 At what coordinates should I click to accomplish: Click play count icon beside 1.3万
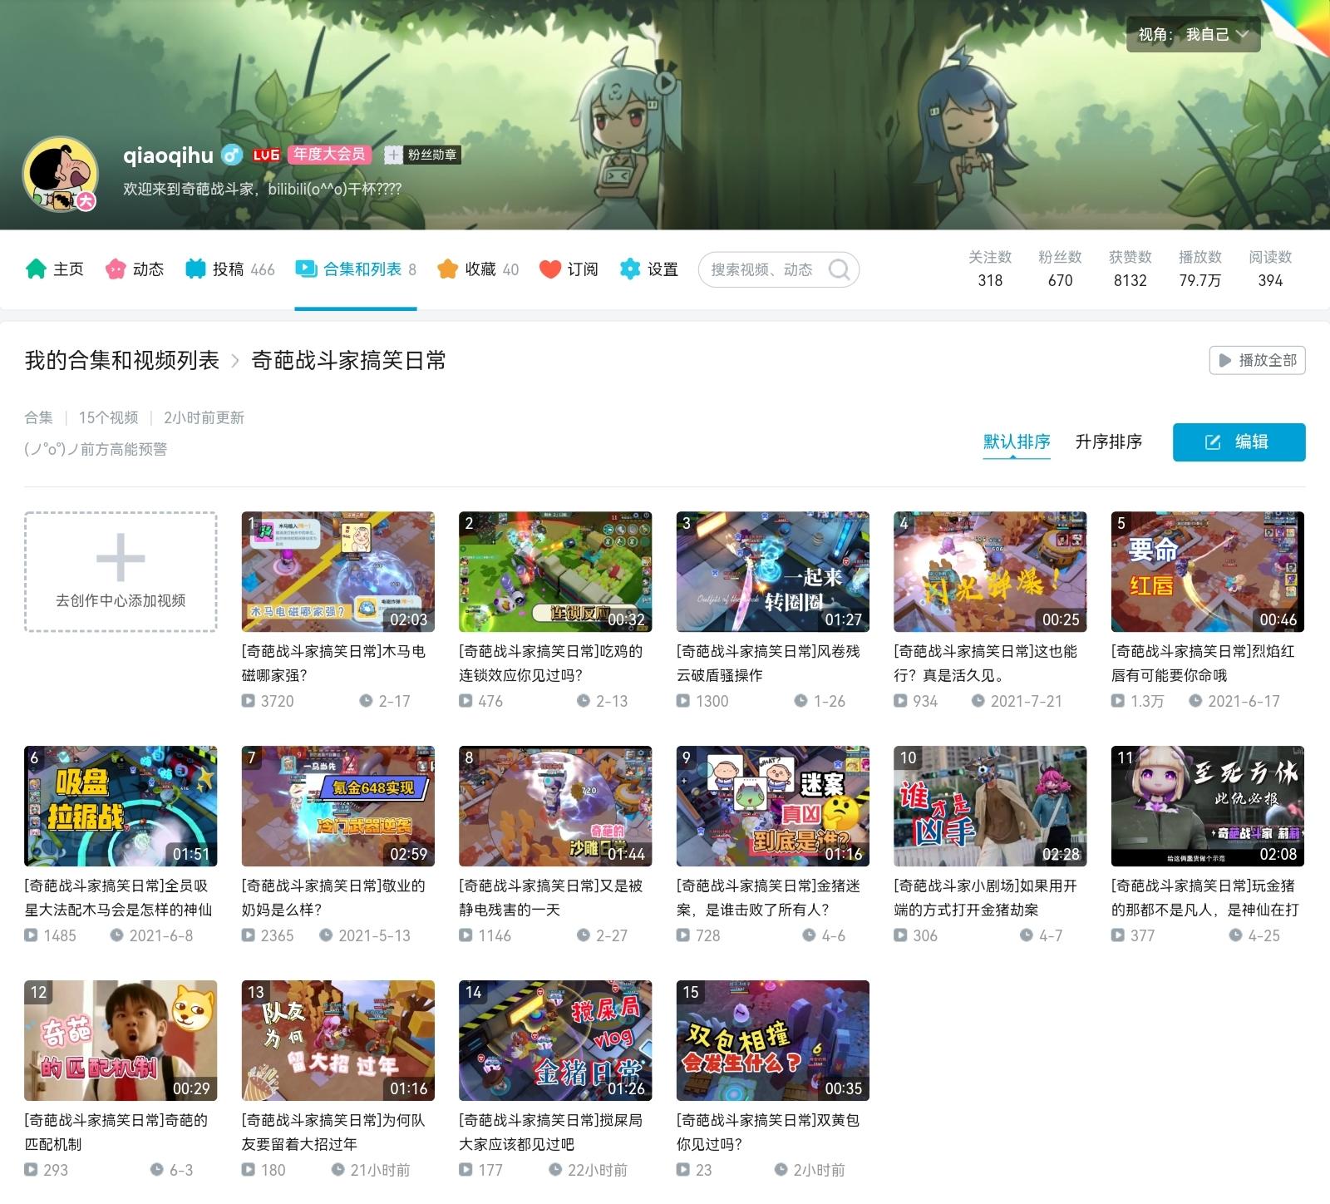pyautogui.click(x=1118, y=701)
